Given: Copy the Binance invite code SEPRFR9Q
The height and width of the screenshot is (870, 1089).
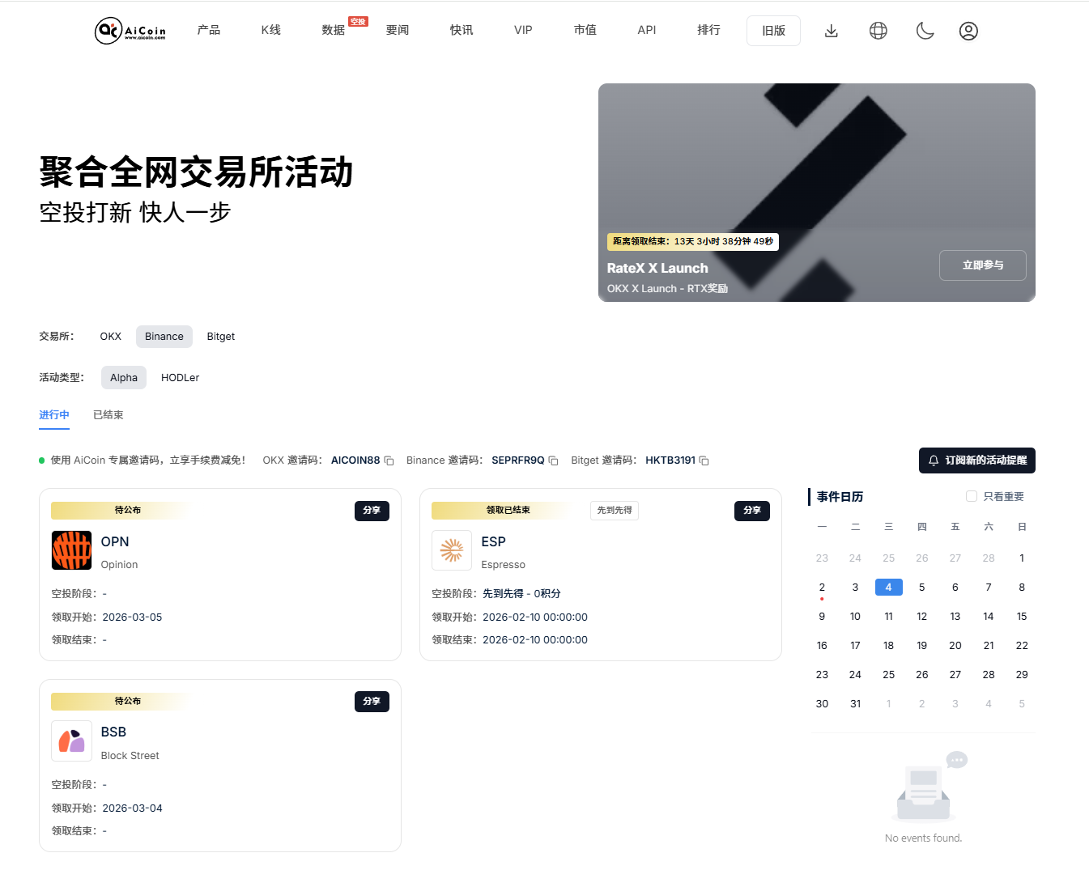Looking at the screenshot, I should click(x=553, y=460).
